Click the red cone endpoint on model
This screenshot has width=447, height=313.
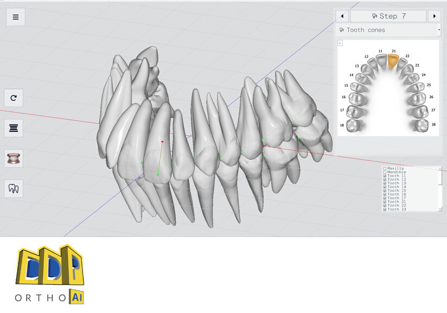tap(162, 142)
